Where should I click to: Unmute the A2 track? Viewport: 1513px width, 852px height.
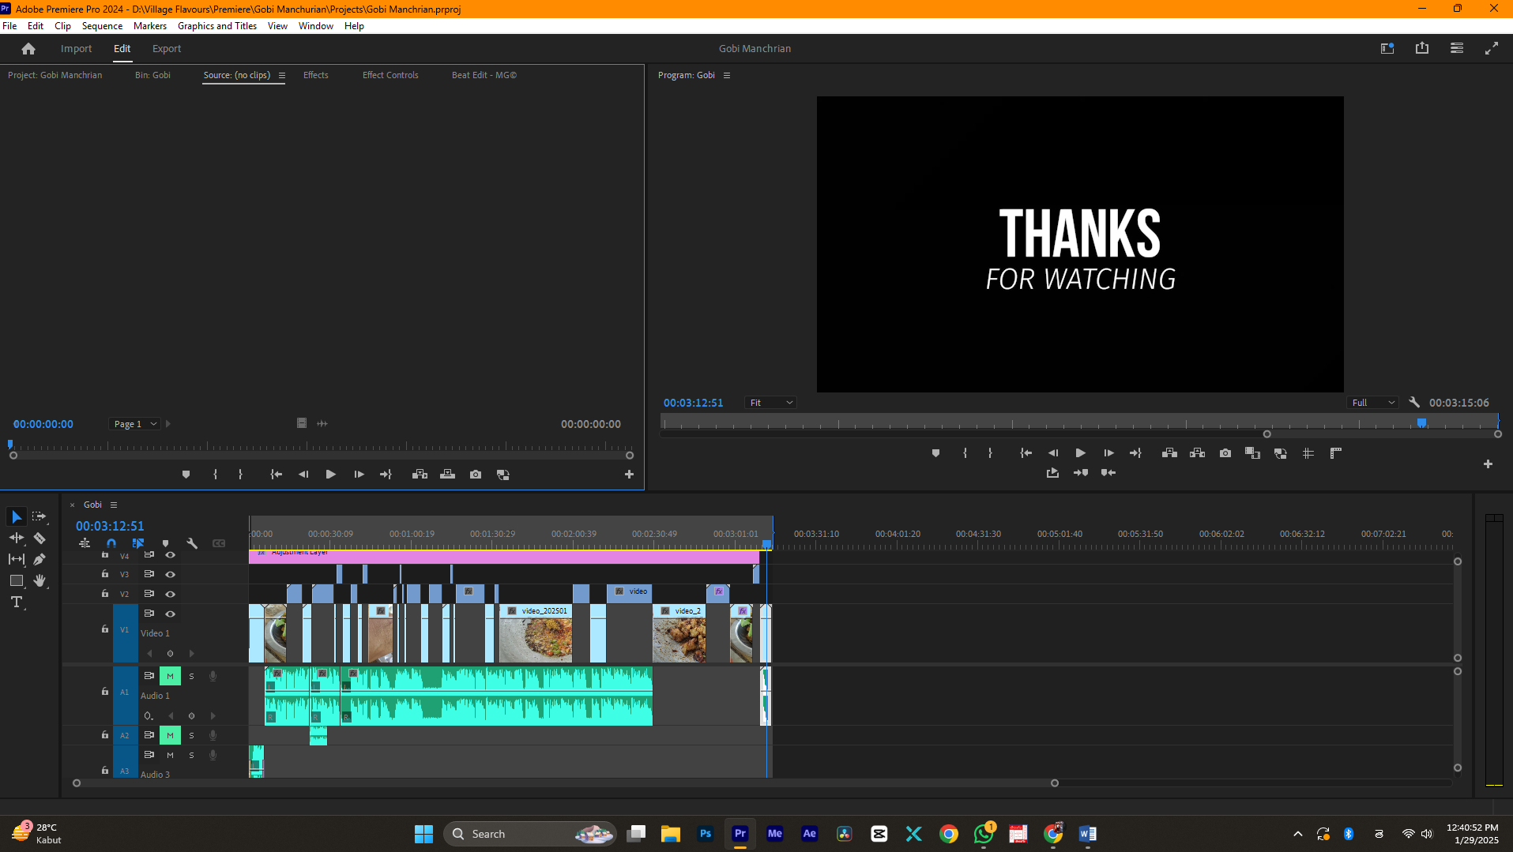[x=170, y=735]
